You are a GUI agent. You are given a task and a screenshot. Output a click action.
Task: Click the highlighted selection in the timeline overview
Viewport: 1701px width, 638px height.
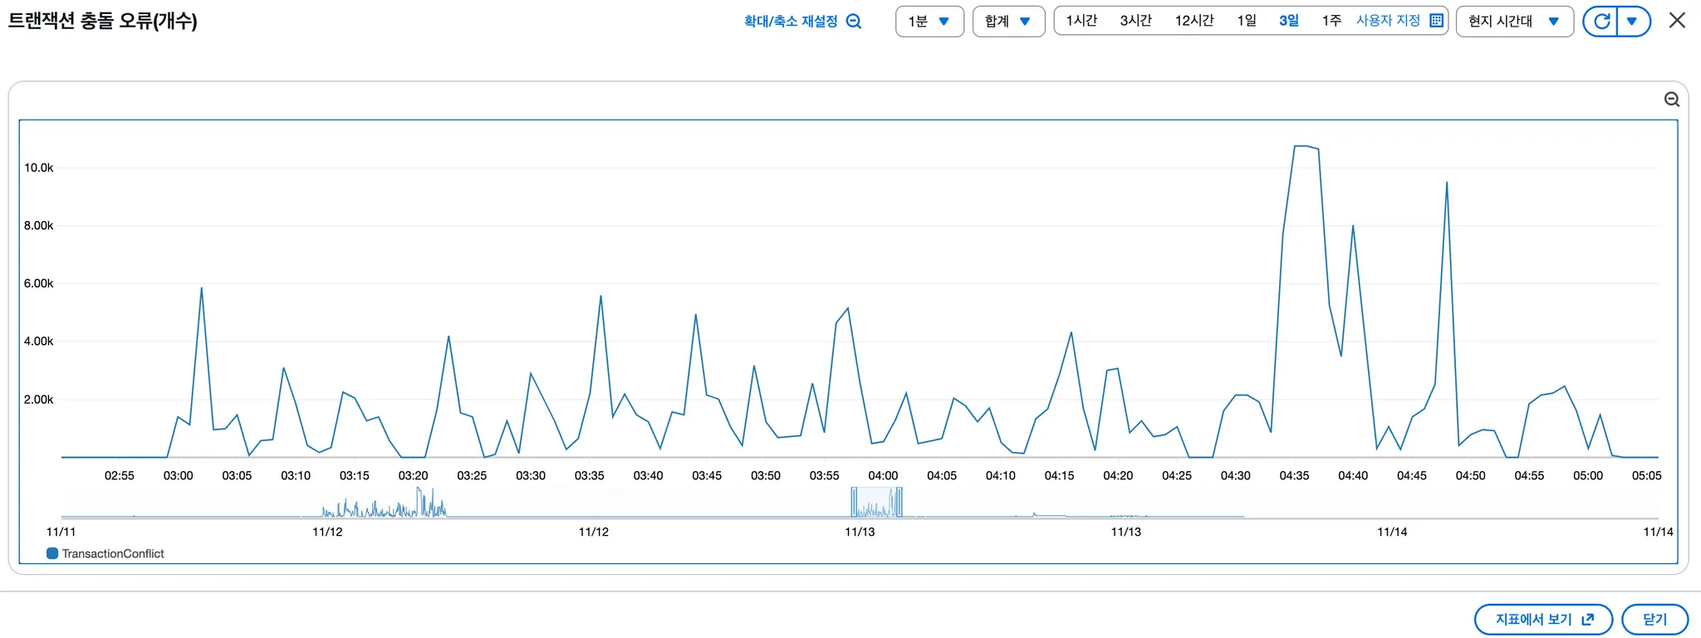click(x=876, y=503)
